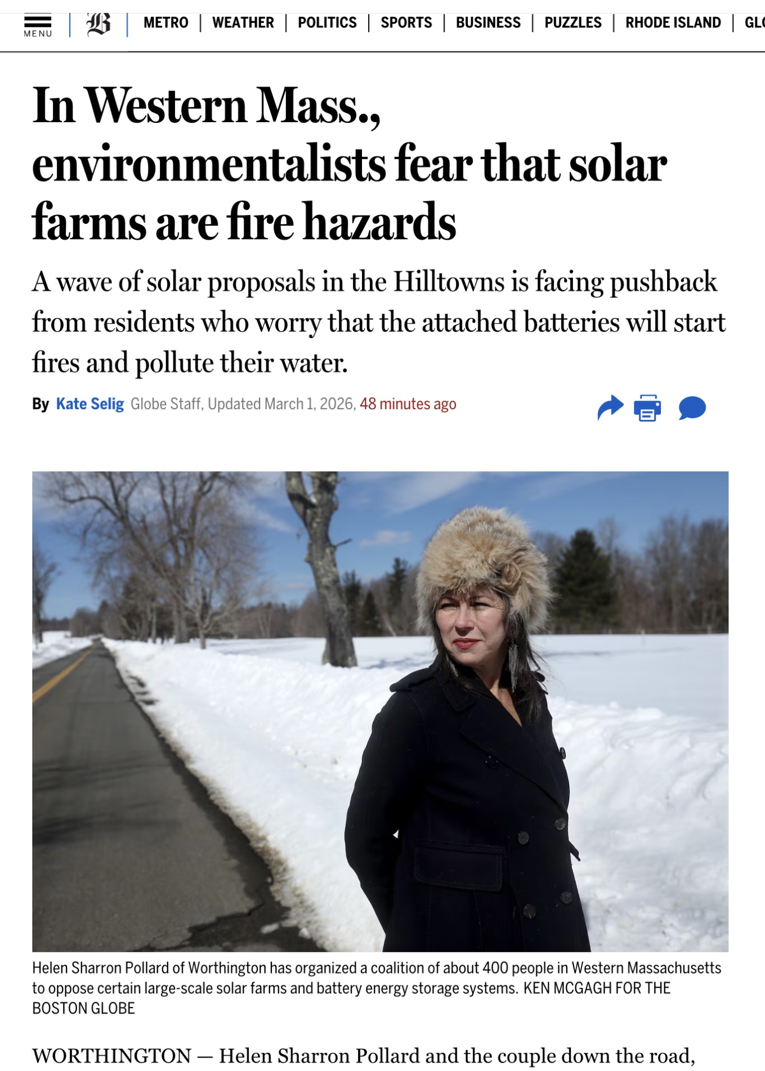Go to the Metro section
The height and width of the screenshot is (1071, 765).
point(165,23)
